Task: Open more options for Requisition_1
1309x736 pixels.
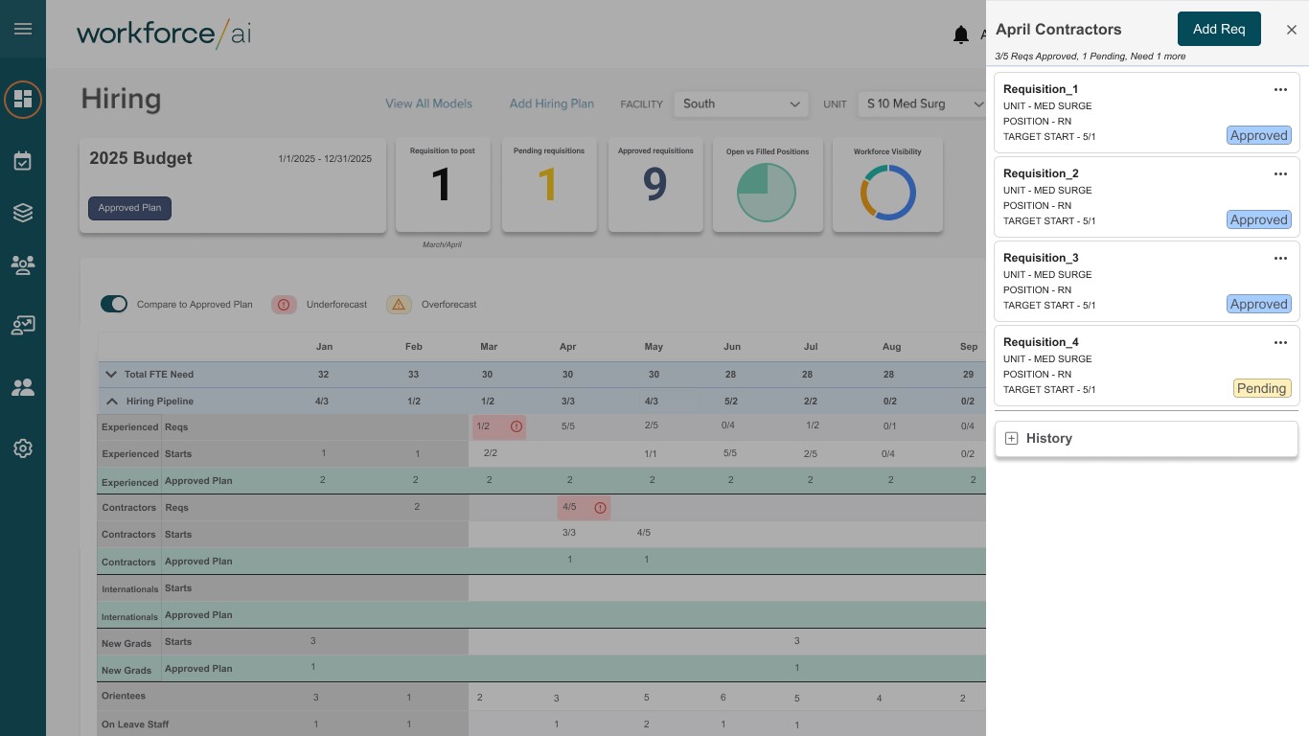Action: (1280, 89)
